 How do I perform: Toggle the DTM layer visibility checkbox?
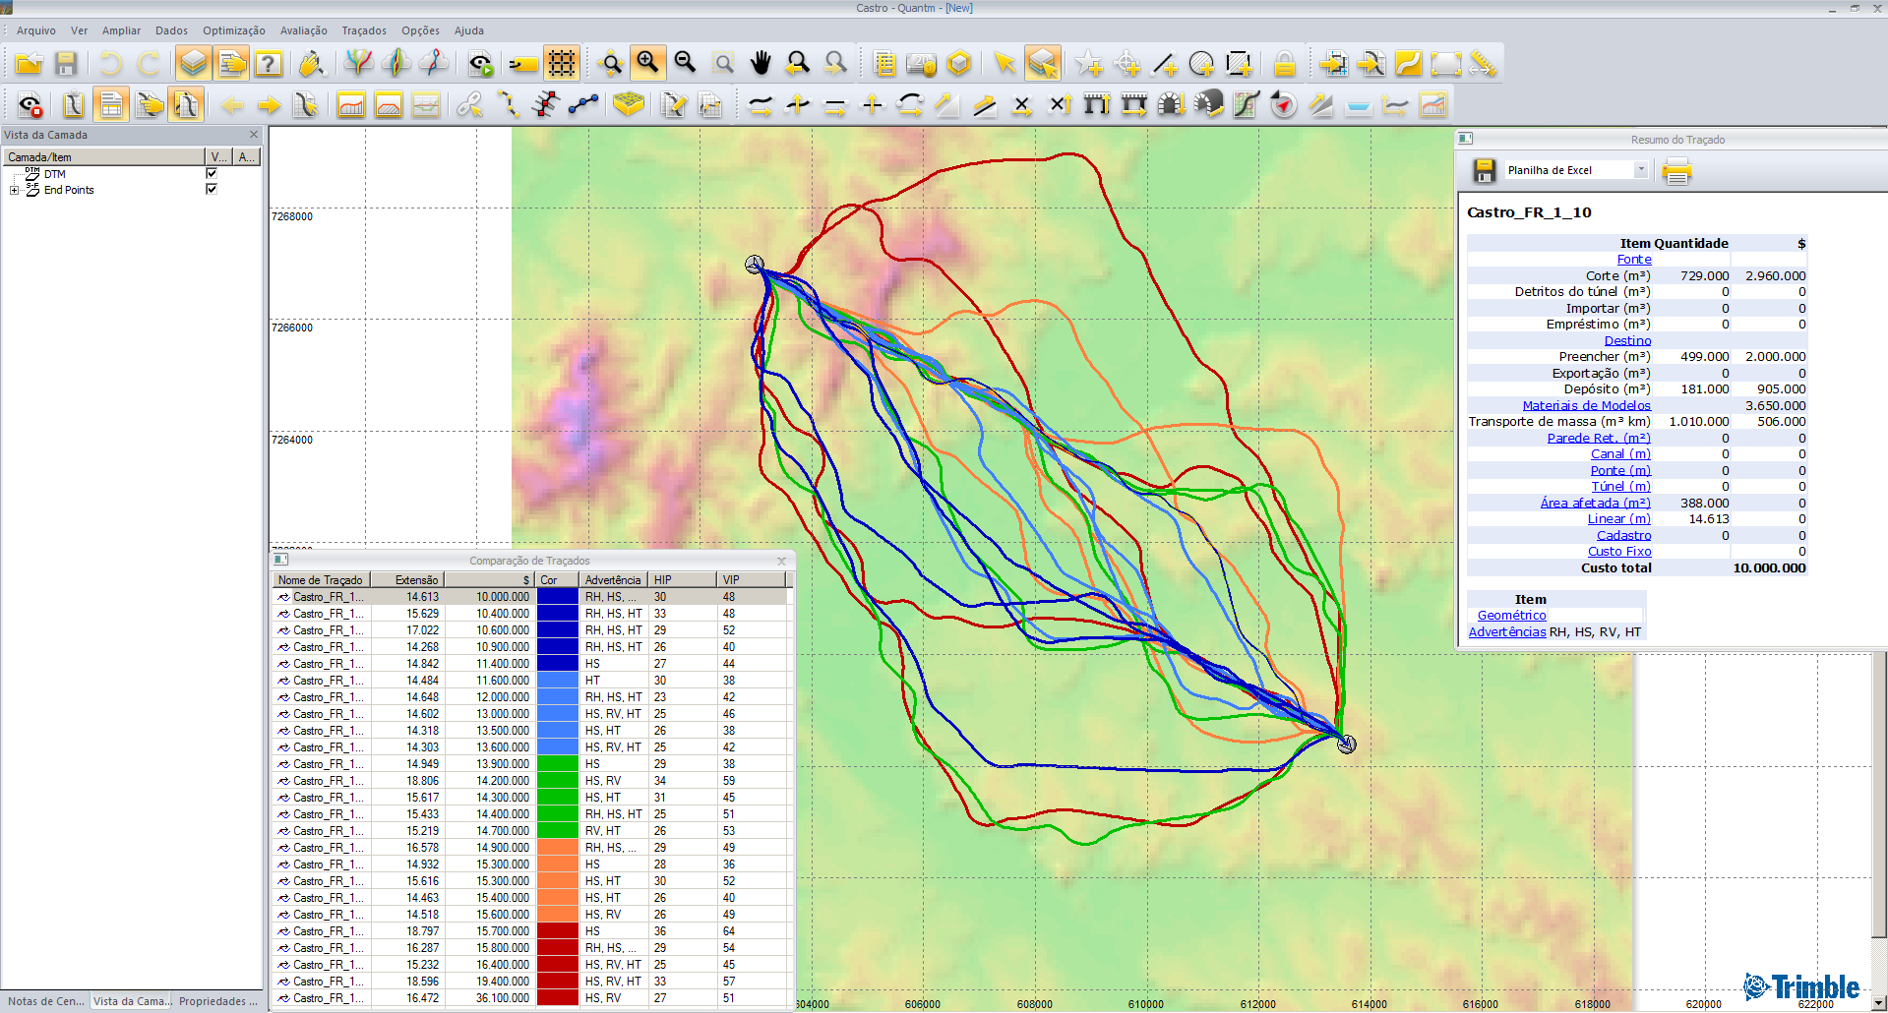211,173
